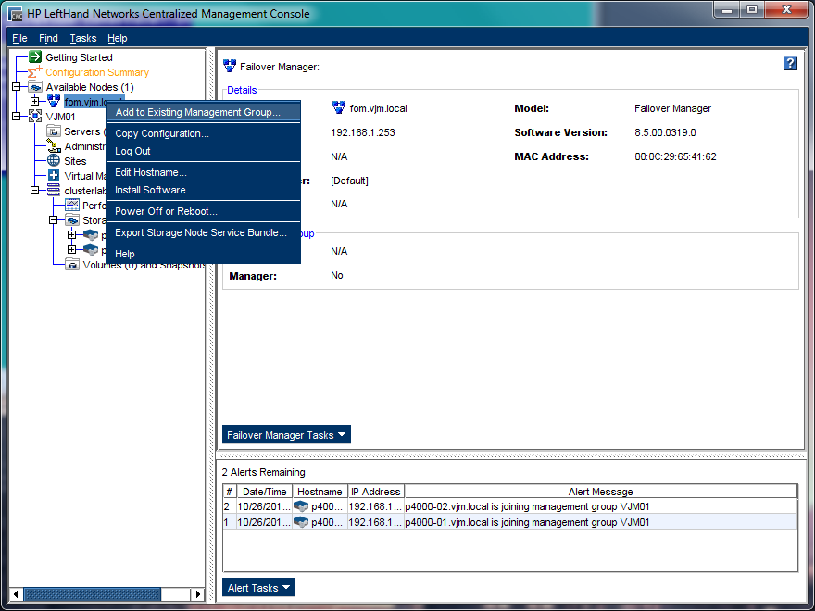Open the Alert Tasks dropdown
815x611 pixels.
coord(259,588)
